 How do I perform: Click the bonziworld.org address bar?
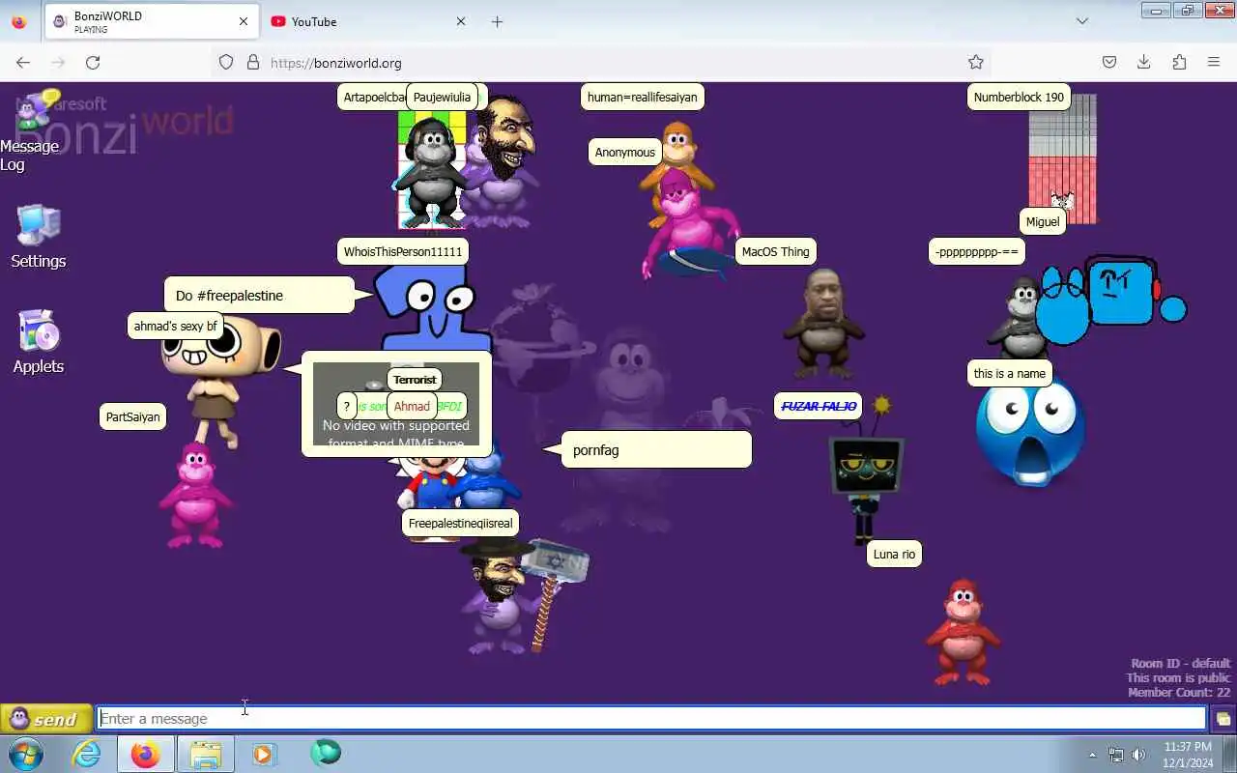tap(599, 63)
